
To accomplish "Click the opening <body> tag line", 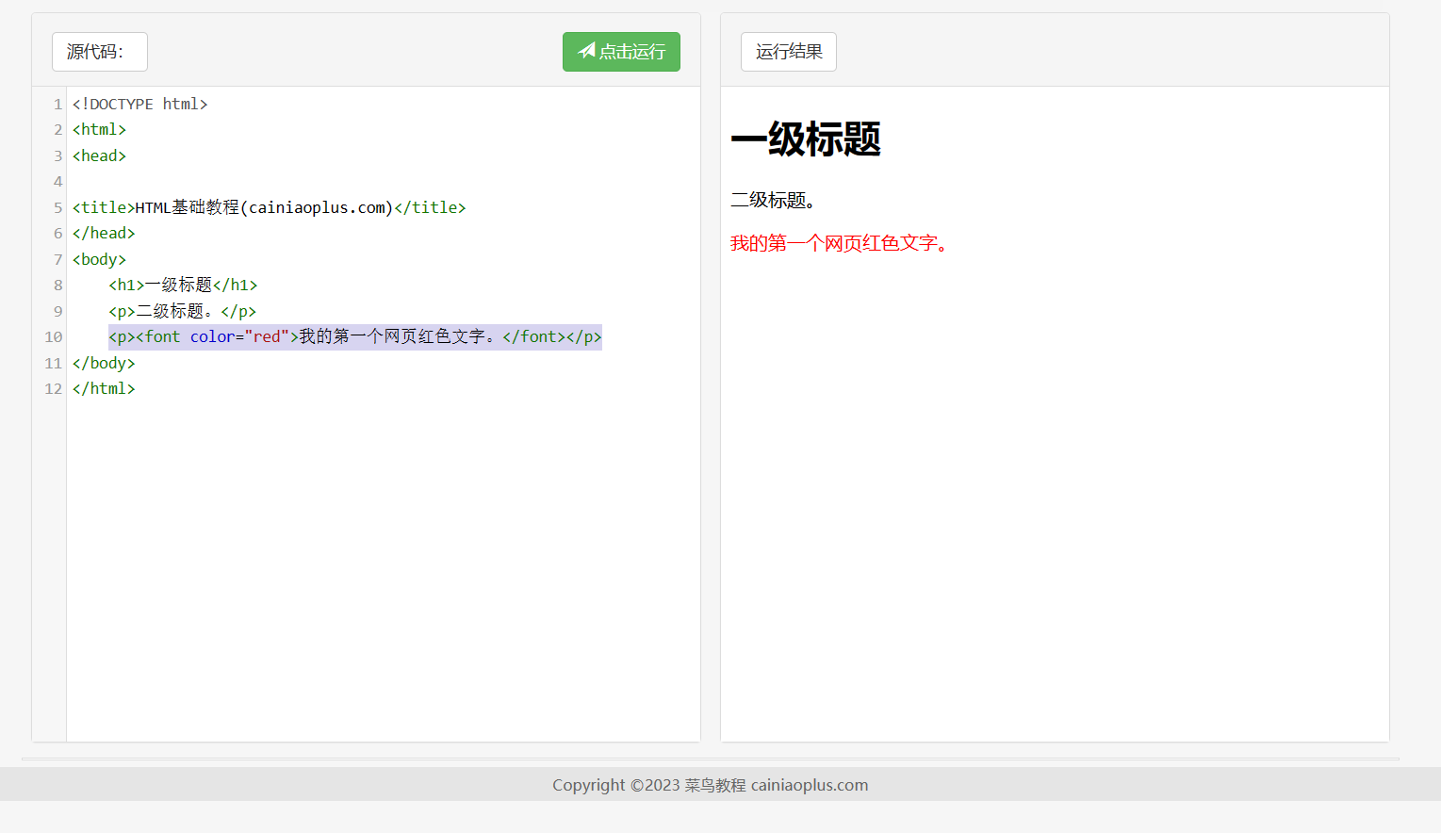I will (99, 259).
